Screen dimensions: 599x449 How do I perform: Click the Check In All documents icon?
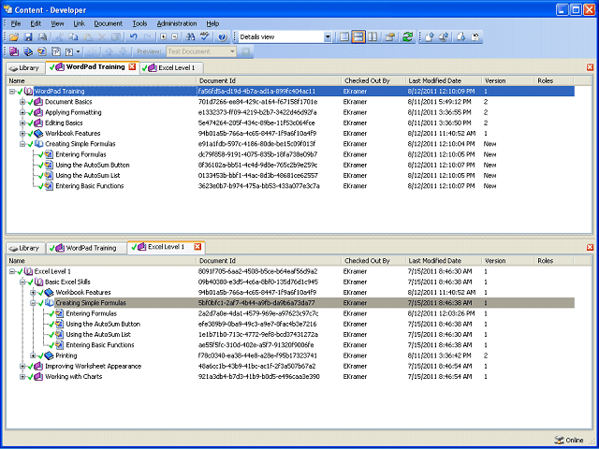pyautogui.click(x=444, y=37)
